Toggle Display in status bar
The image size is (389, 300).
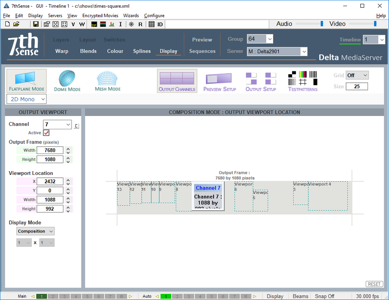click(275, 296)
